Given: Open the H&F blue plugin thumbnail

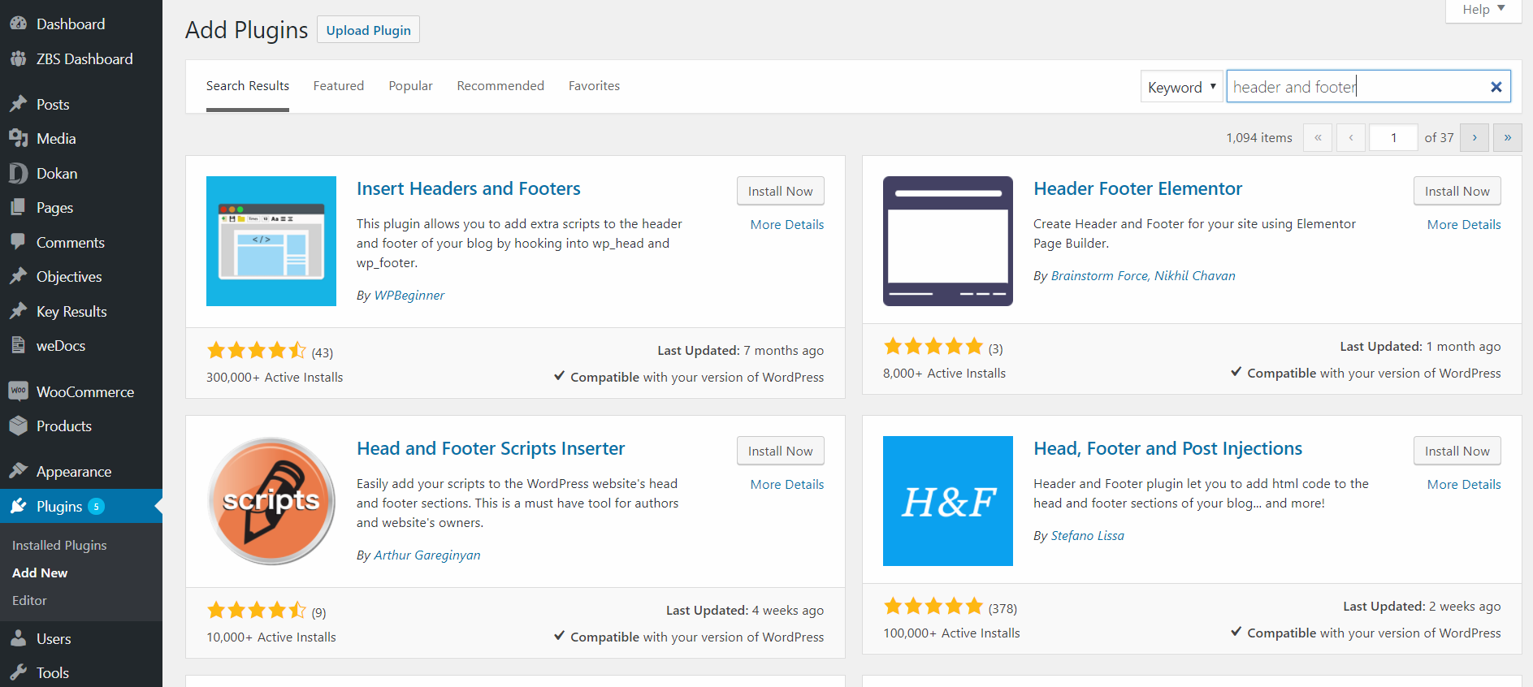Looking at the screenshot, I should tap(948, 501).
